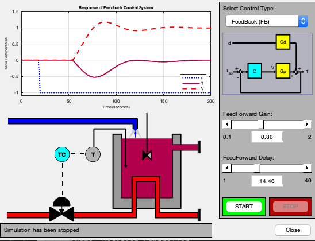This screenshot has height=241, width=315.
Task: Click the cyan TC controller circle
Action: (62, 154)
